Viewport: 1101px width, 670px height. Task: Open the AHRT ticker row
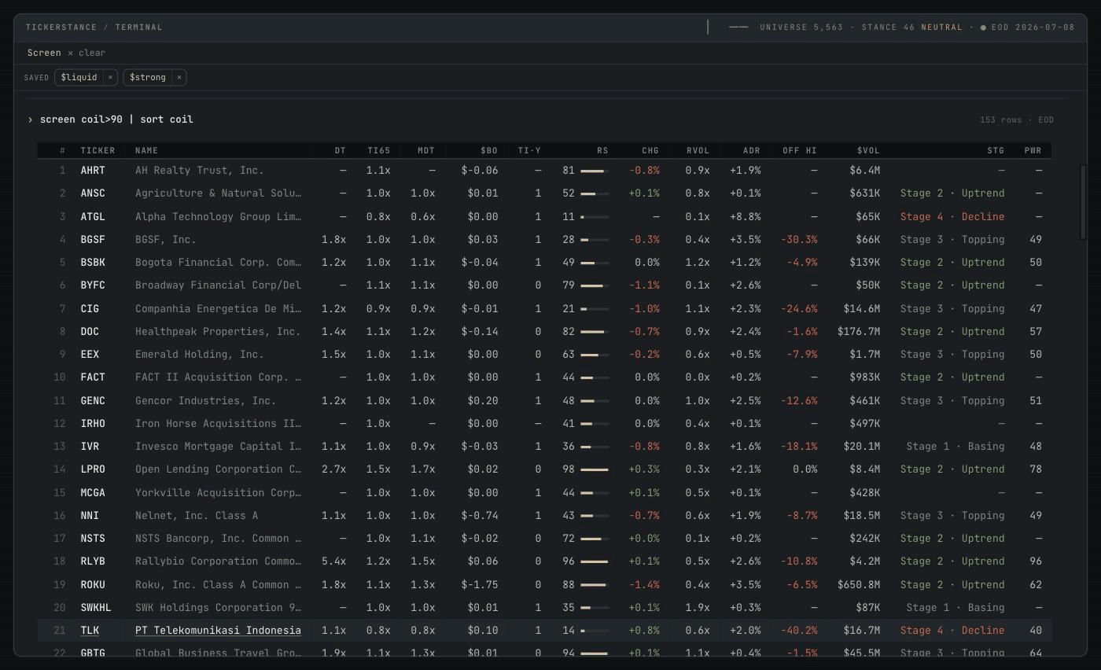point(544,170)
